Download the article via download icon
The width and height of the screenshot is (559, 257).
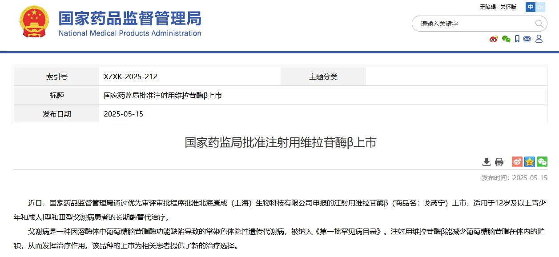[x=487, y=162]
